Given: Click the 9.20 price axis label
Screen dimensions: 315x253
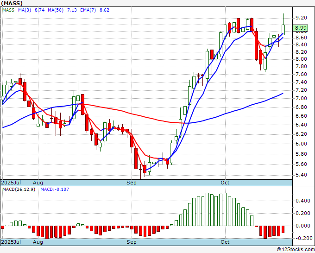Looking at the screenshot, I should (x=301, y=18).
